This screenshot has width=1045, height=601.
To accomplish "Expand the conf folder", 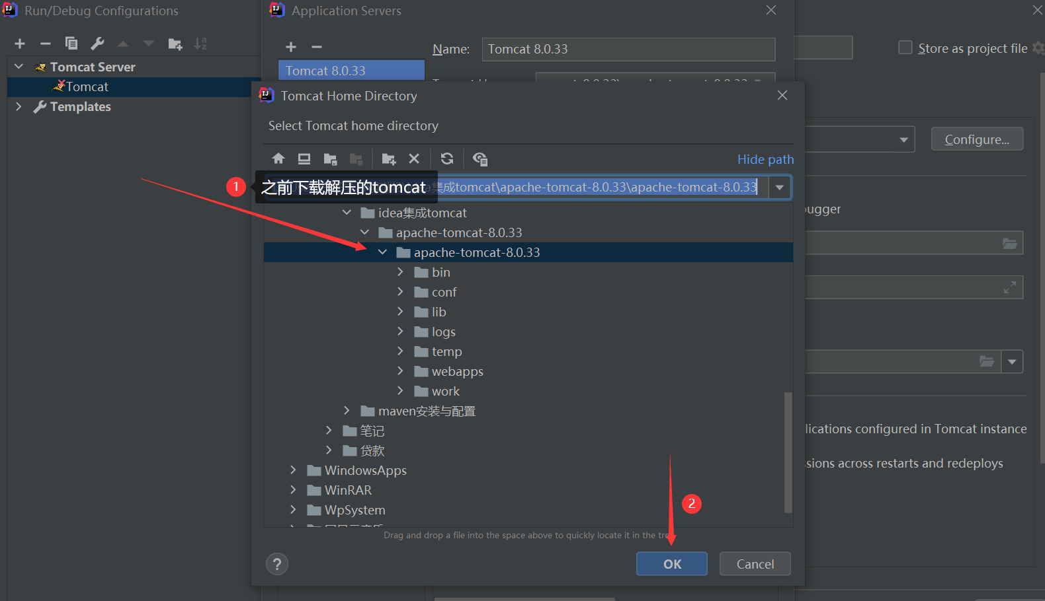I will click(400, 292).
